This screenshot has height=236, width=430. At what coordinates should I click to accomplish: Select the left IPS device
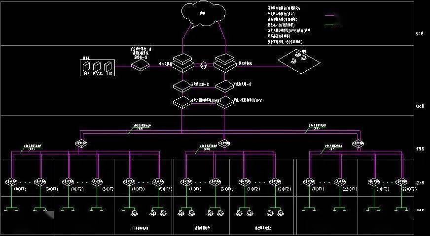tap(182, 102)
